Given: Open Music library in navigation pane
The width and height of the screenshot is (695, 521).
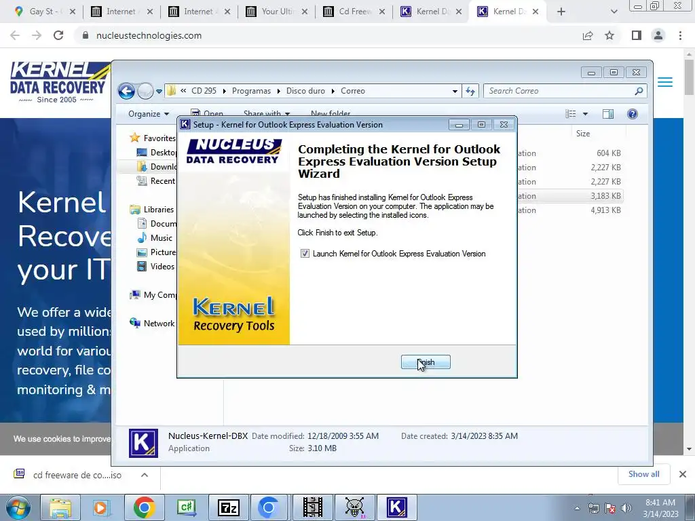Looking at the screenshot, I should tap(155, 238).
